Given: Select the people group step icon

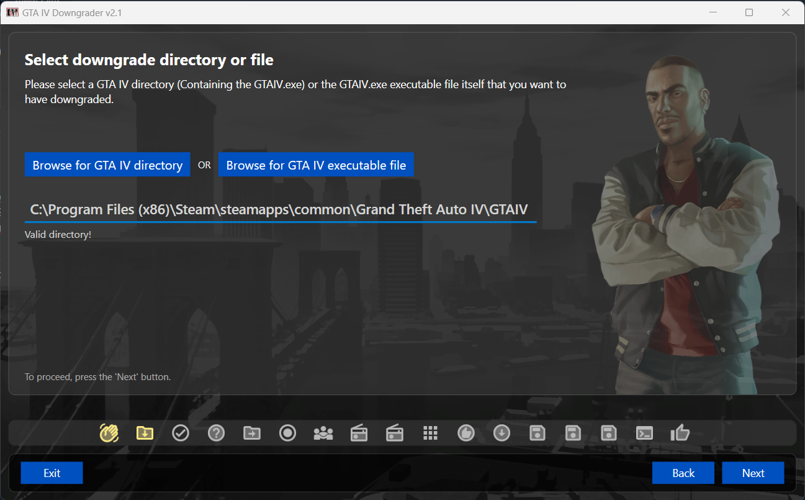Looking at the screenshot, I should (x=323, y=432).
